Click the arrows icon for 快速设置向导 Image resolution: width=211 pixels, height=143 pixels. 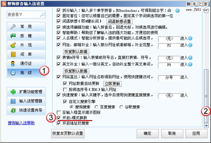click(13, 110)
